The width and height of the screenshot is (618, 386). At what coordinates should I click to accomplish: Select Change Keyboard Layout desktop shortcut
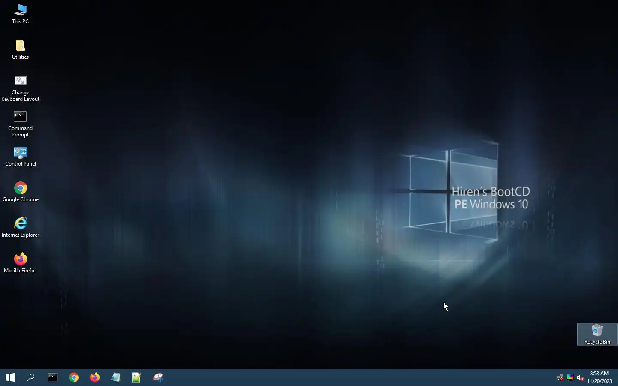20,89
